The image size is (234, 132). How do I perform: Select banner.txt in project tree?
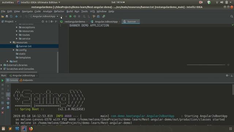point(25,46)
